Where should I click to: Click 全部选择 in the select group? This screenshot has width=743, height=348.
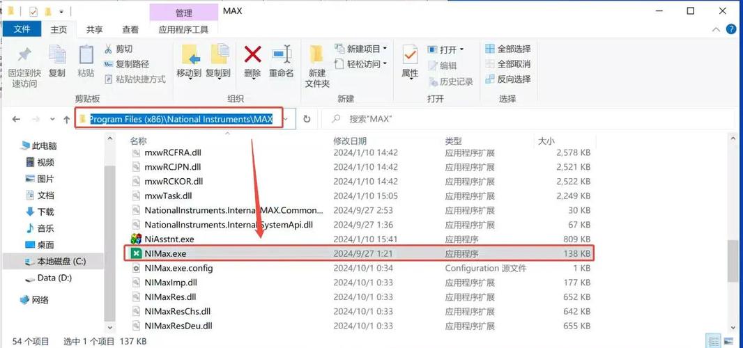point(508,49)
